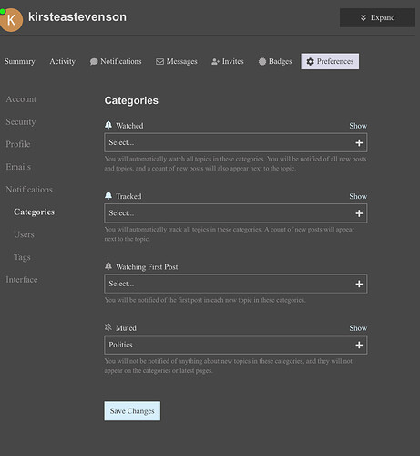Open the Watched categories Select dropdown
The width and height of the screenshot is (420, 456).
236,142
